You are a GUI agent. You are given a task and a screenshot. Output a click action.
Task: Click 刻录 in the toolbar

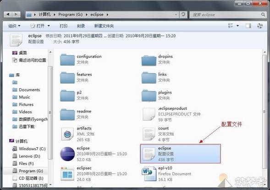81,26
